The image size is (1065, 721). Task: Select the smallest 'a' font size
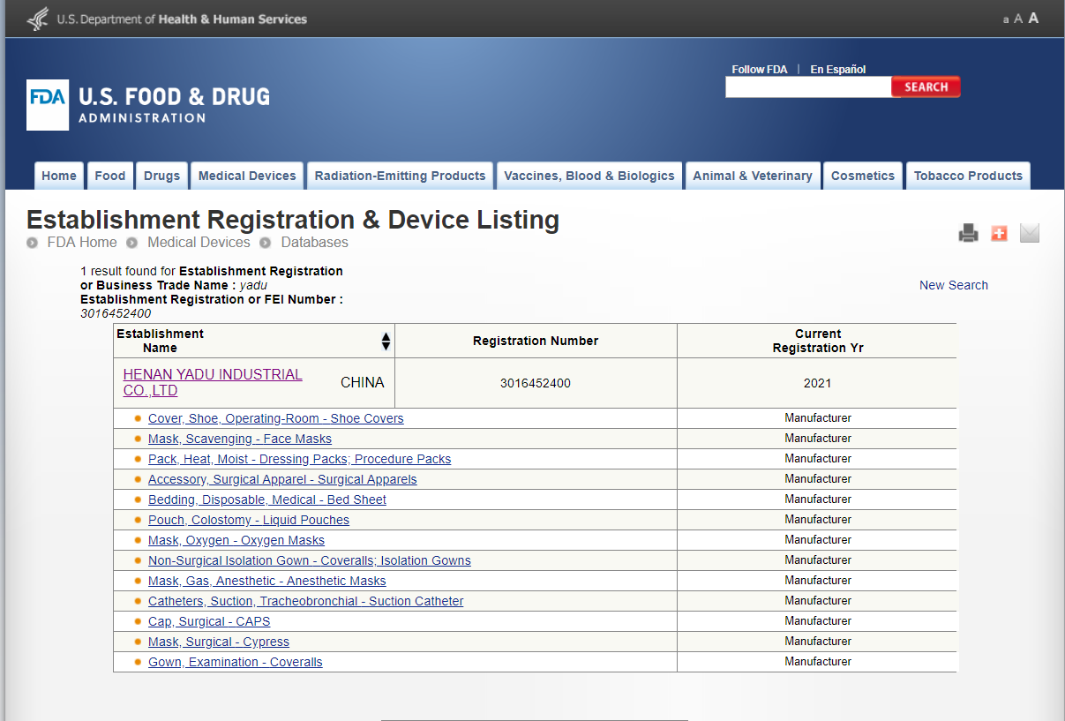coord(1006,19)
